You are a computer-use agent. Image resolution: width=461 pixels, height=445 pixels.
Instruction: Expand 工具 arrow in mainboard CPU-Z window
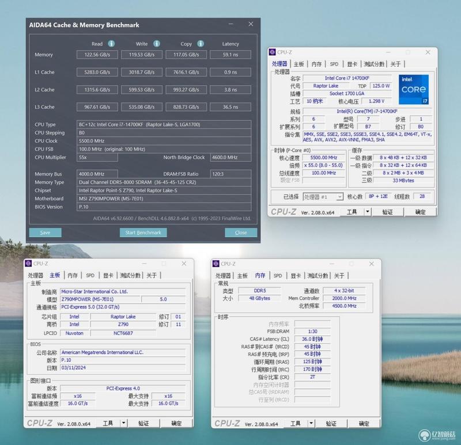(x=124, y=423)
